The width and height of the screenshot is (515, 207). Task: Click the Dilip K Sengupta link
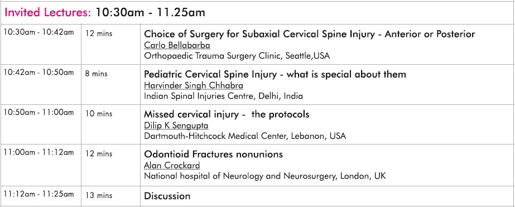tap(176, 126)
